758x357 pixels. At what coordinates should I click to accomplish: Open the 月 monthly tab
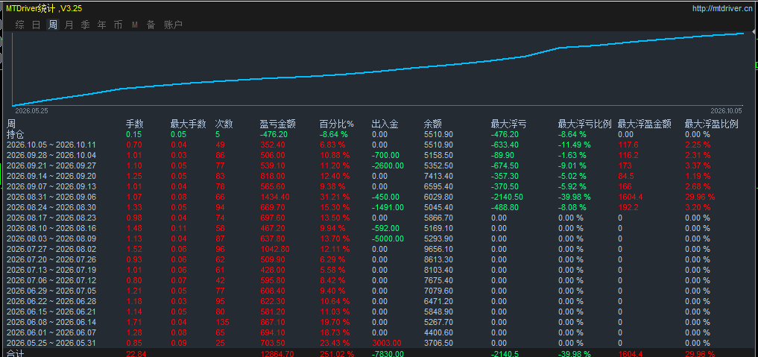point(69,25)
